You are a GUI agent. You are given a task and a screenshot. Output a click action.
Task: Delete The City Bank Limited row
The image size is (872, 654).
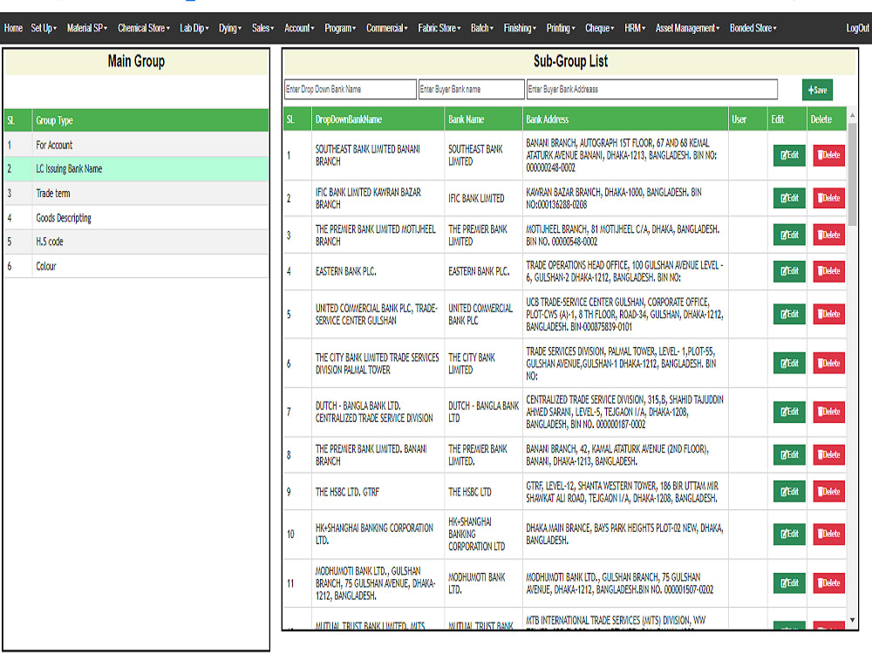point(828,363)
